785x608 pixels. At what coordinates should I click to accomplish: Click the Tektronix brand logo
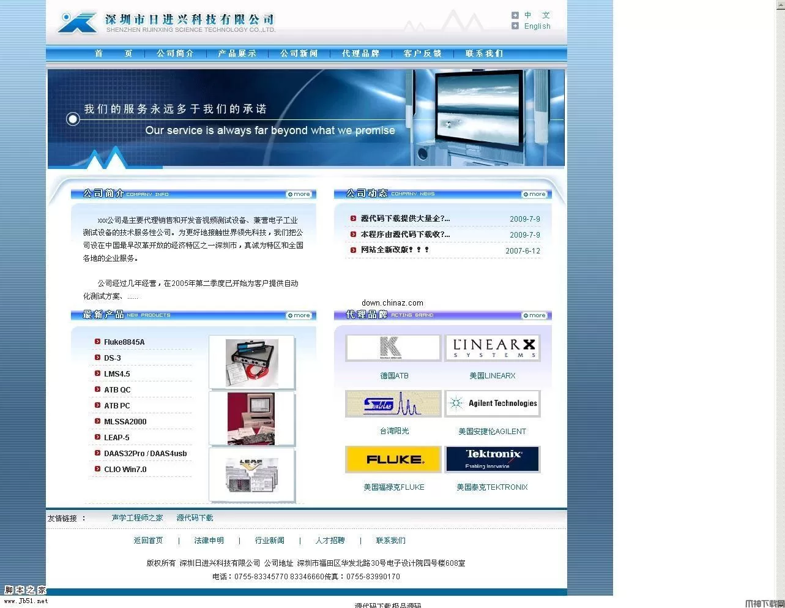pos(492,459)
